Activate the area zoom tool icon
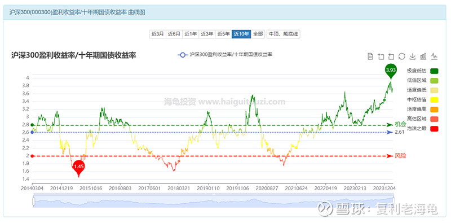This screenshot has height=223, width=451. [x=381, y=56]
